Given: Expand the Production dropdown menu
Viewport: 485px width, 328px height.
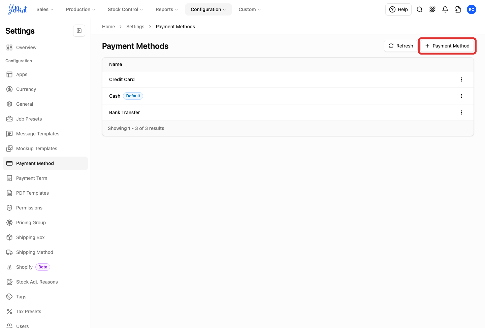Looking at the screenshot, I should 80,9.
